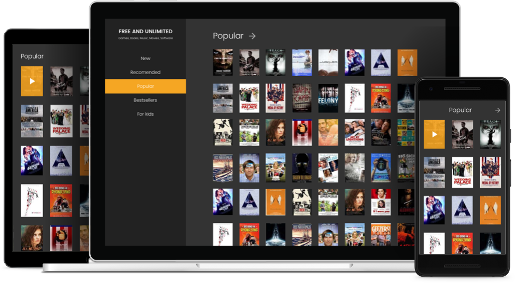The width and height of the screenshot is (515, 283).
Task: Open the For kids category
Action: [x=145, y=114]
